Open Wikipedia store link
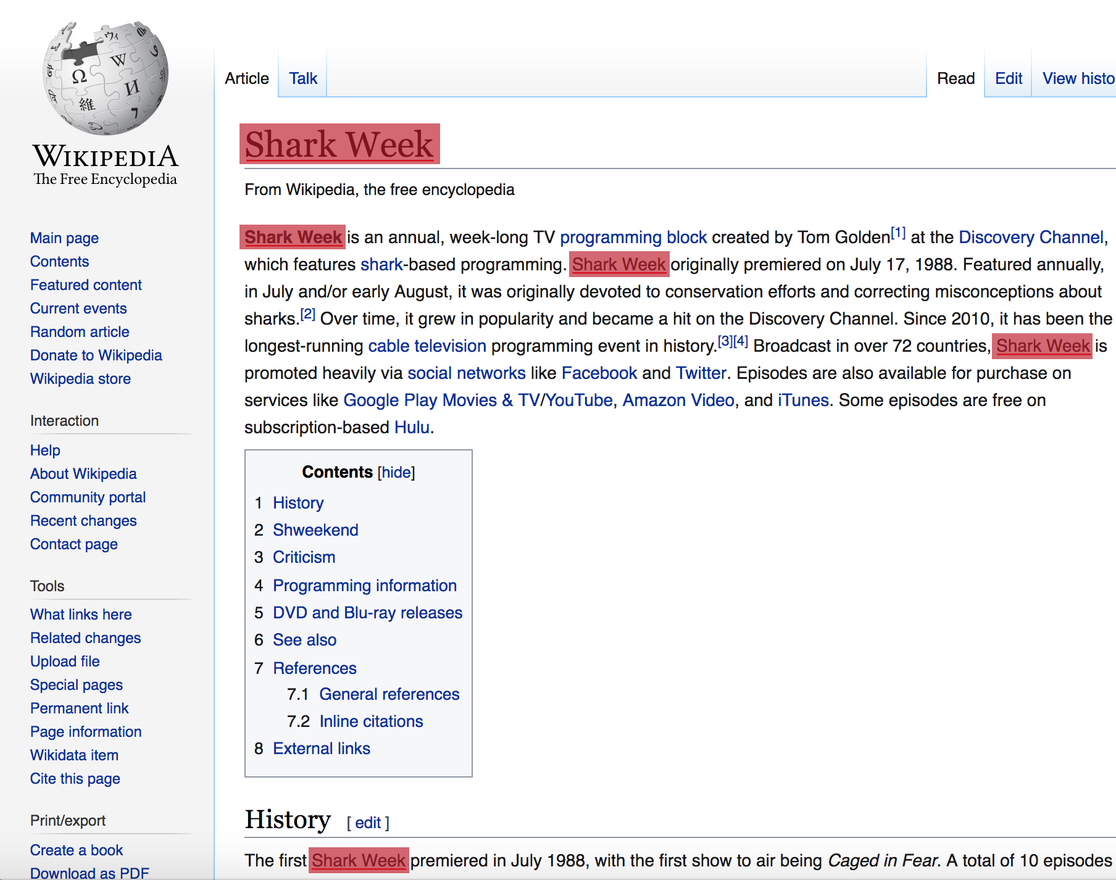This screenshot has width=1116, height=880. click(x=80, y=379)
